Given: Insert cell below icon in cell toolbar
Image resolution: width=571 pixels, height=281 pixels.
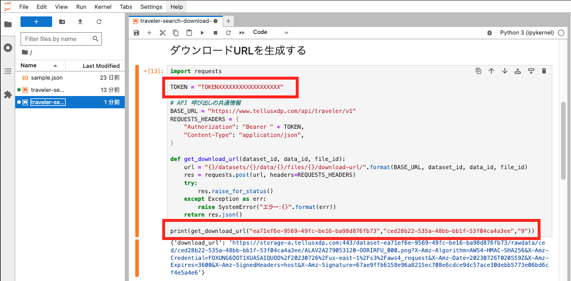Looking at the screenshot, I should [531, 71].
